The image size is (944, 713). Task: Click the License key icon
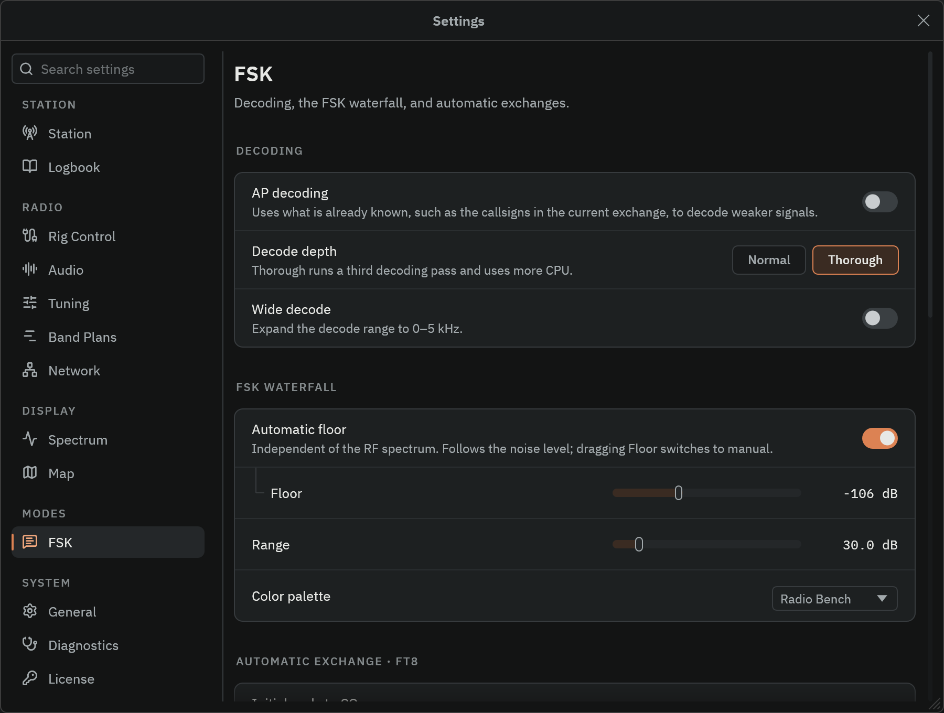pos(30,678)
